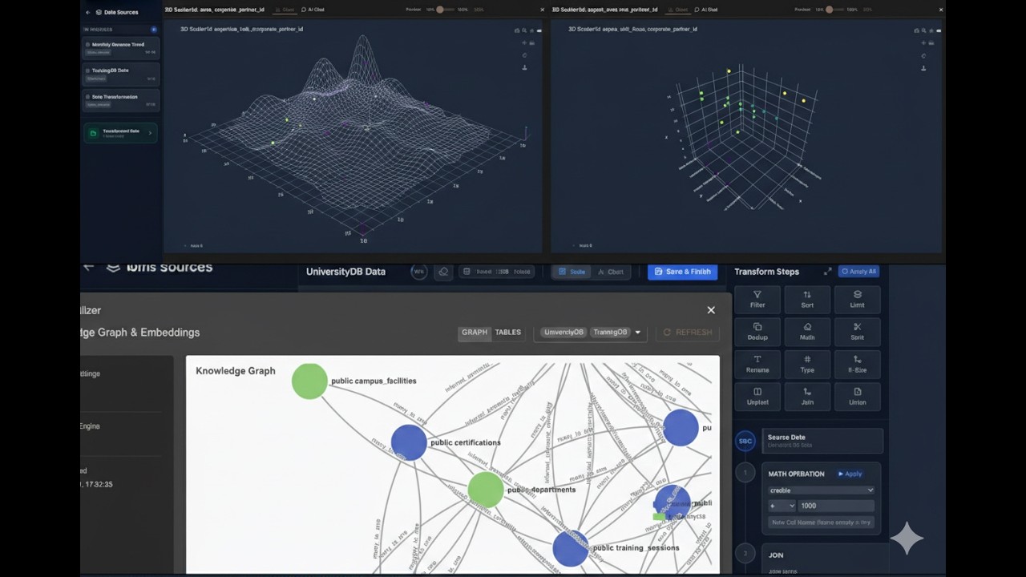Image resolution: width=1026 pixels, height=577 pixels.
Task: Click the camera snapshot icon on the left surface chart
Action: click(x=518, y=30)
